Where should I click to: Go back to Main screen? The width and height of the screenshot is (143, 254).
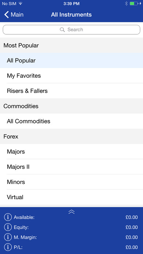14,15
